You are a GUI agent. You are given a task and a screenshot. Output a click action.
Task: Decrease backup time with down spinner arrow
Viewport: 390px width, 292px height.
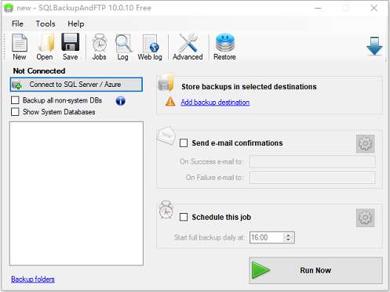[288, 240]
